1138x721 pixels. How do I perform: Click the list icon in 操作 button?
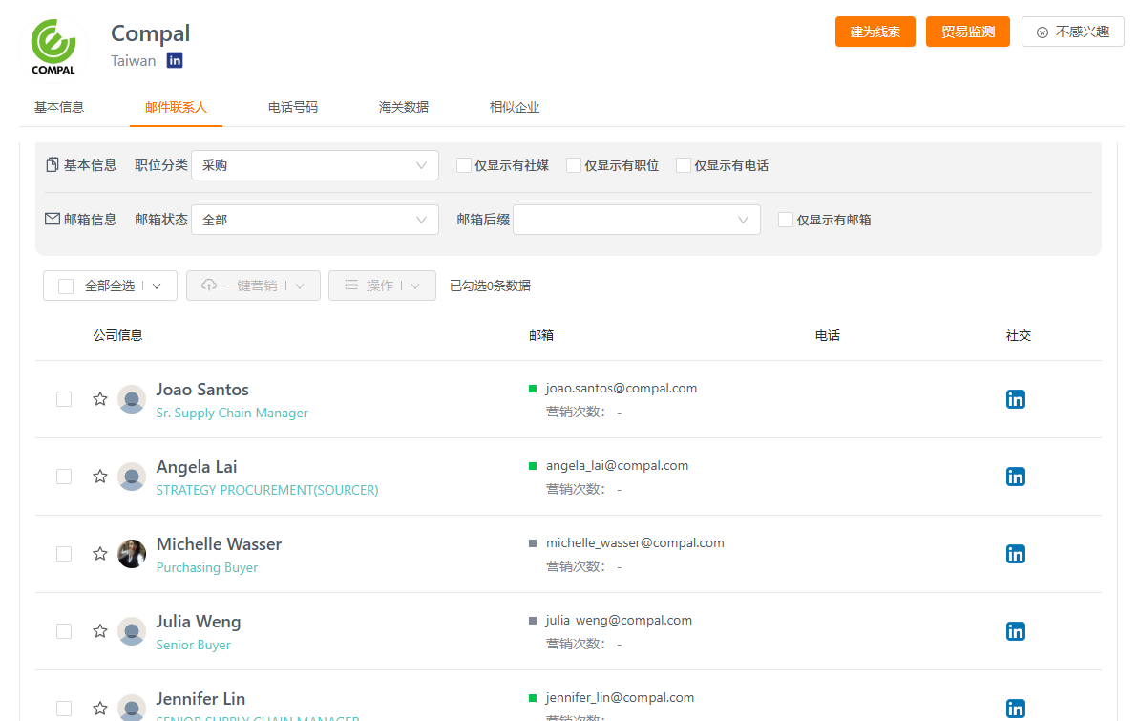coord(351,285)
